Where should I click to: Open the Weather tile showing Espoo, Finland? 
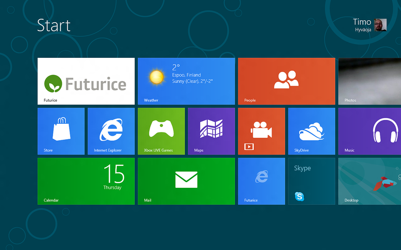(186, 81)
